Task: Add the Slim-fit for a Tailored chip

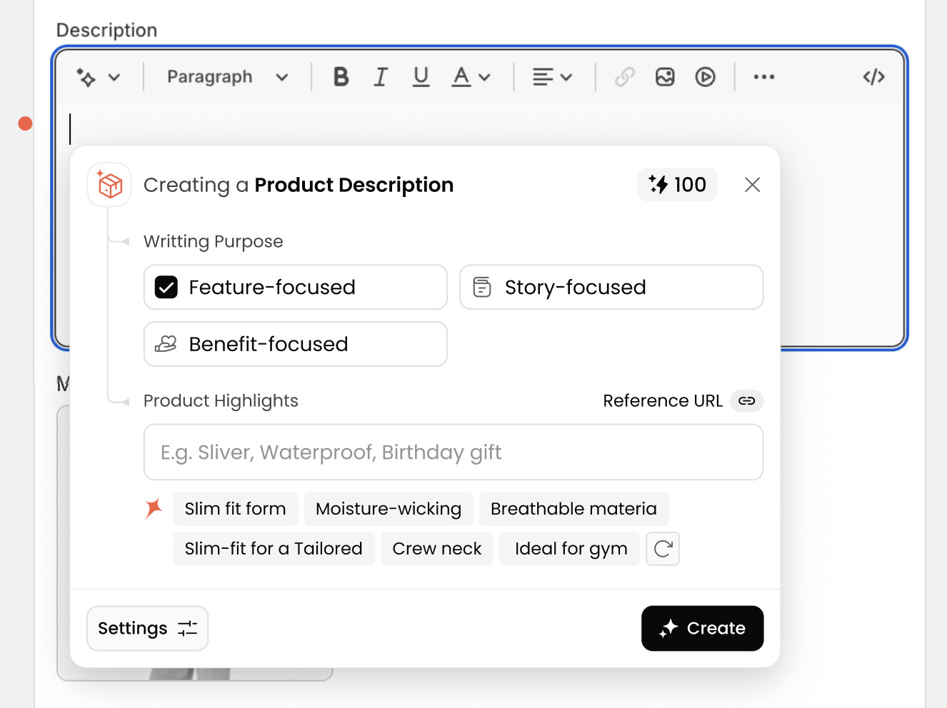Action: point(274,549)
